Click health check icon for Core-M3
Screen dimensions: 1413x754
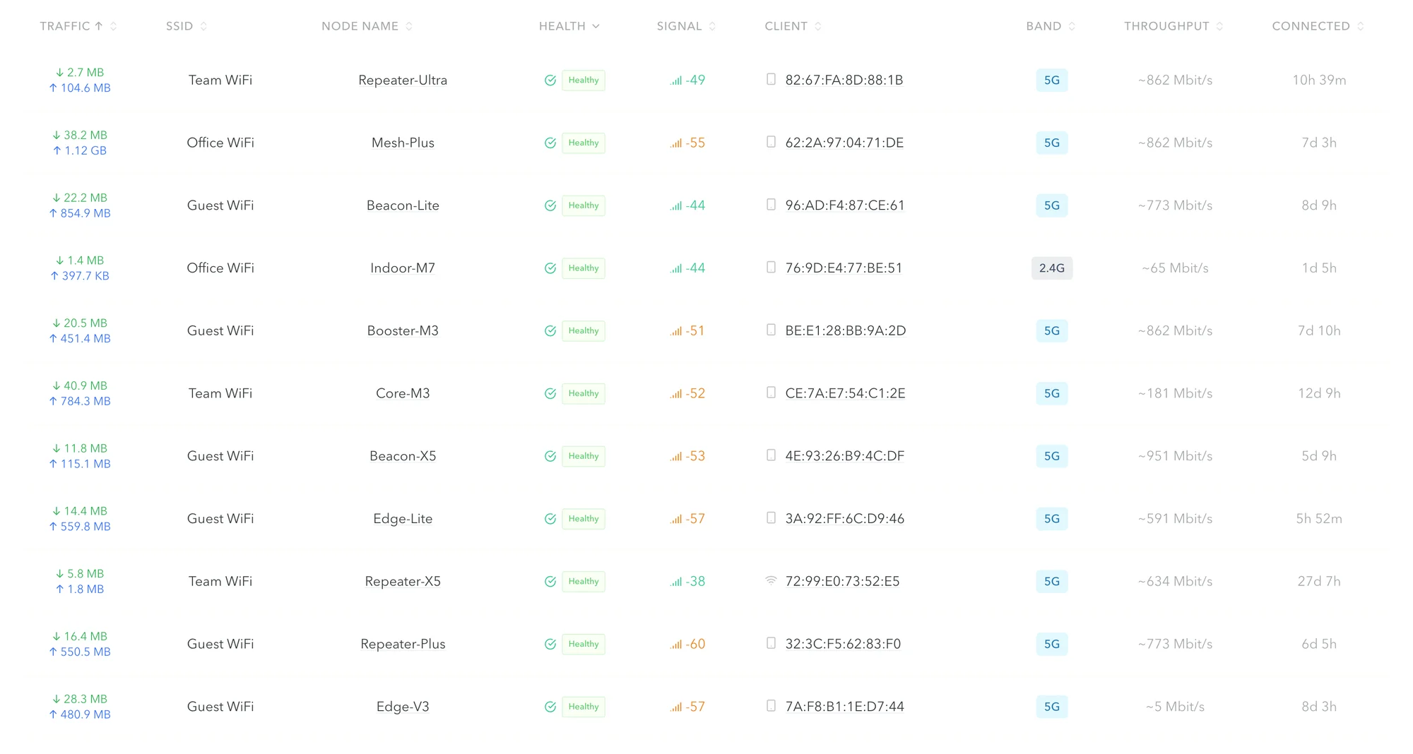coord(550,394)
